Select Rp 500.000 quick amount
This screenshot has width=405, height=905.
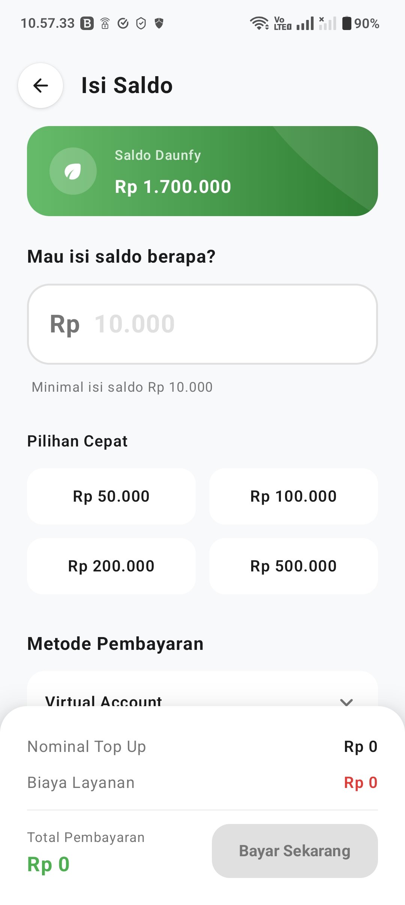point(294,566)
